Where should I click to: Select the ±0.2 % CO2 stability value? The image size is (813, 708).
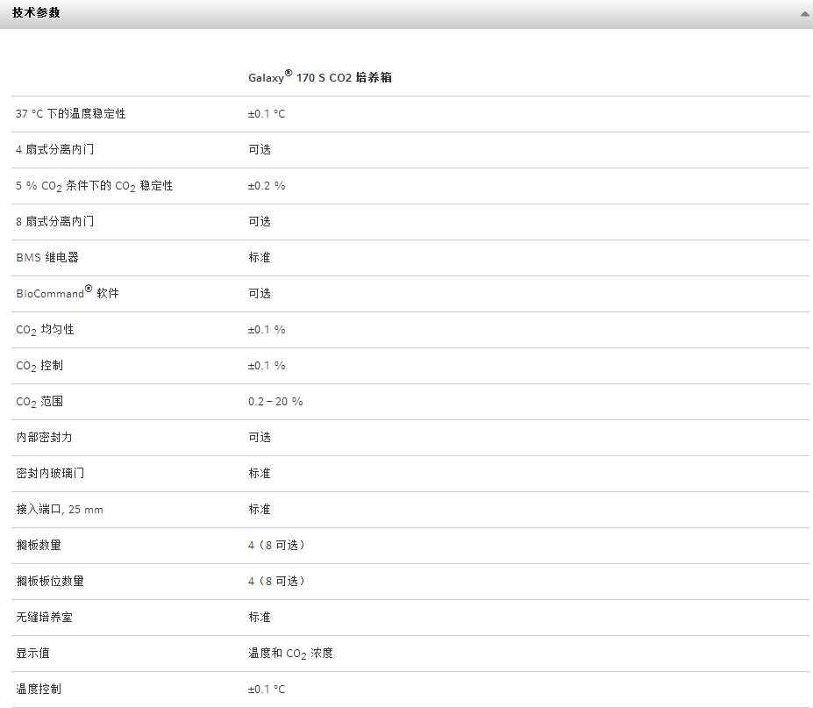coord(267,186)
